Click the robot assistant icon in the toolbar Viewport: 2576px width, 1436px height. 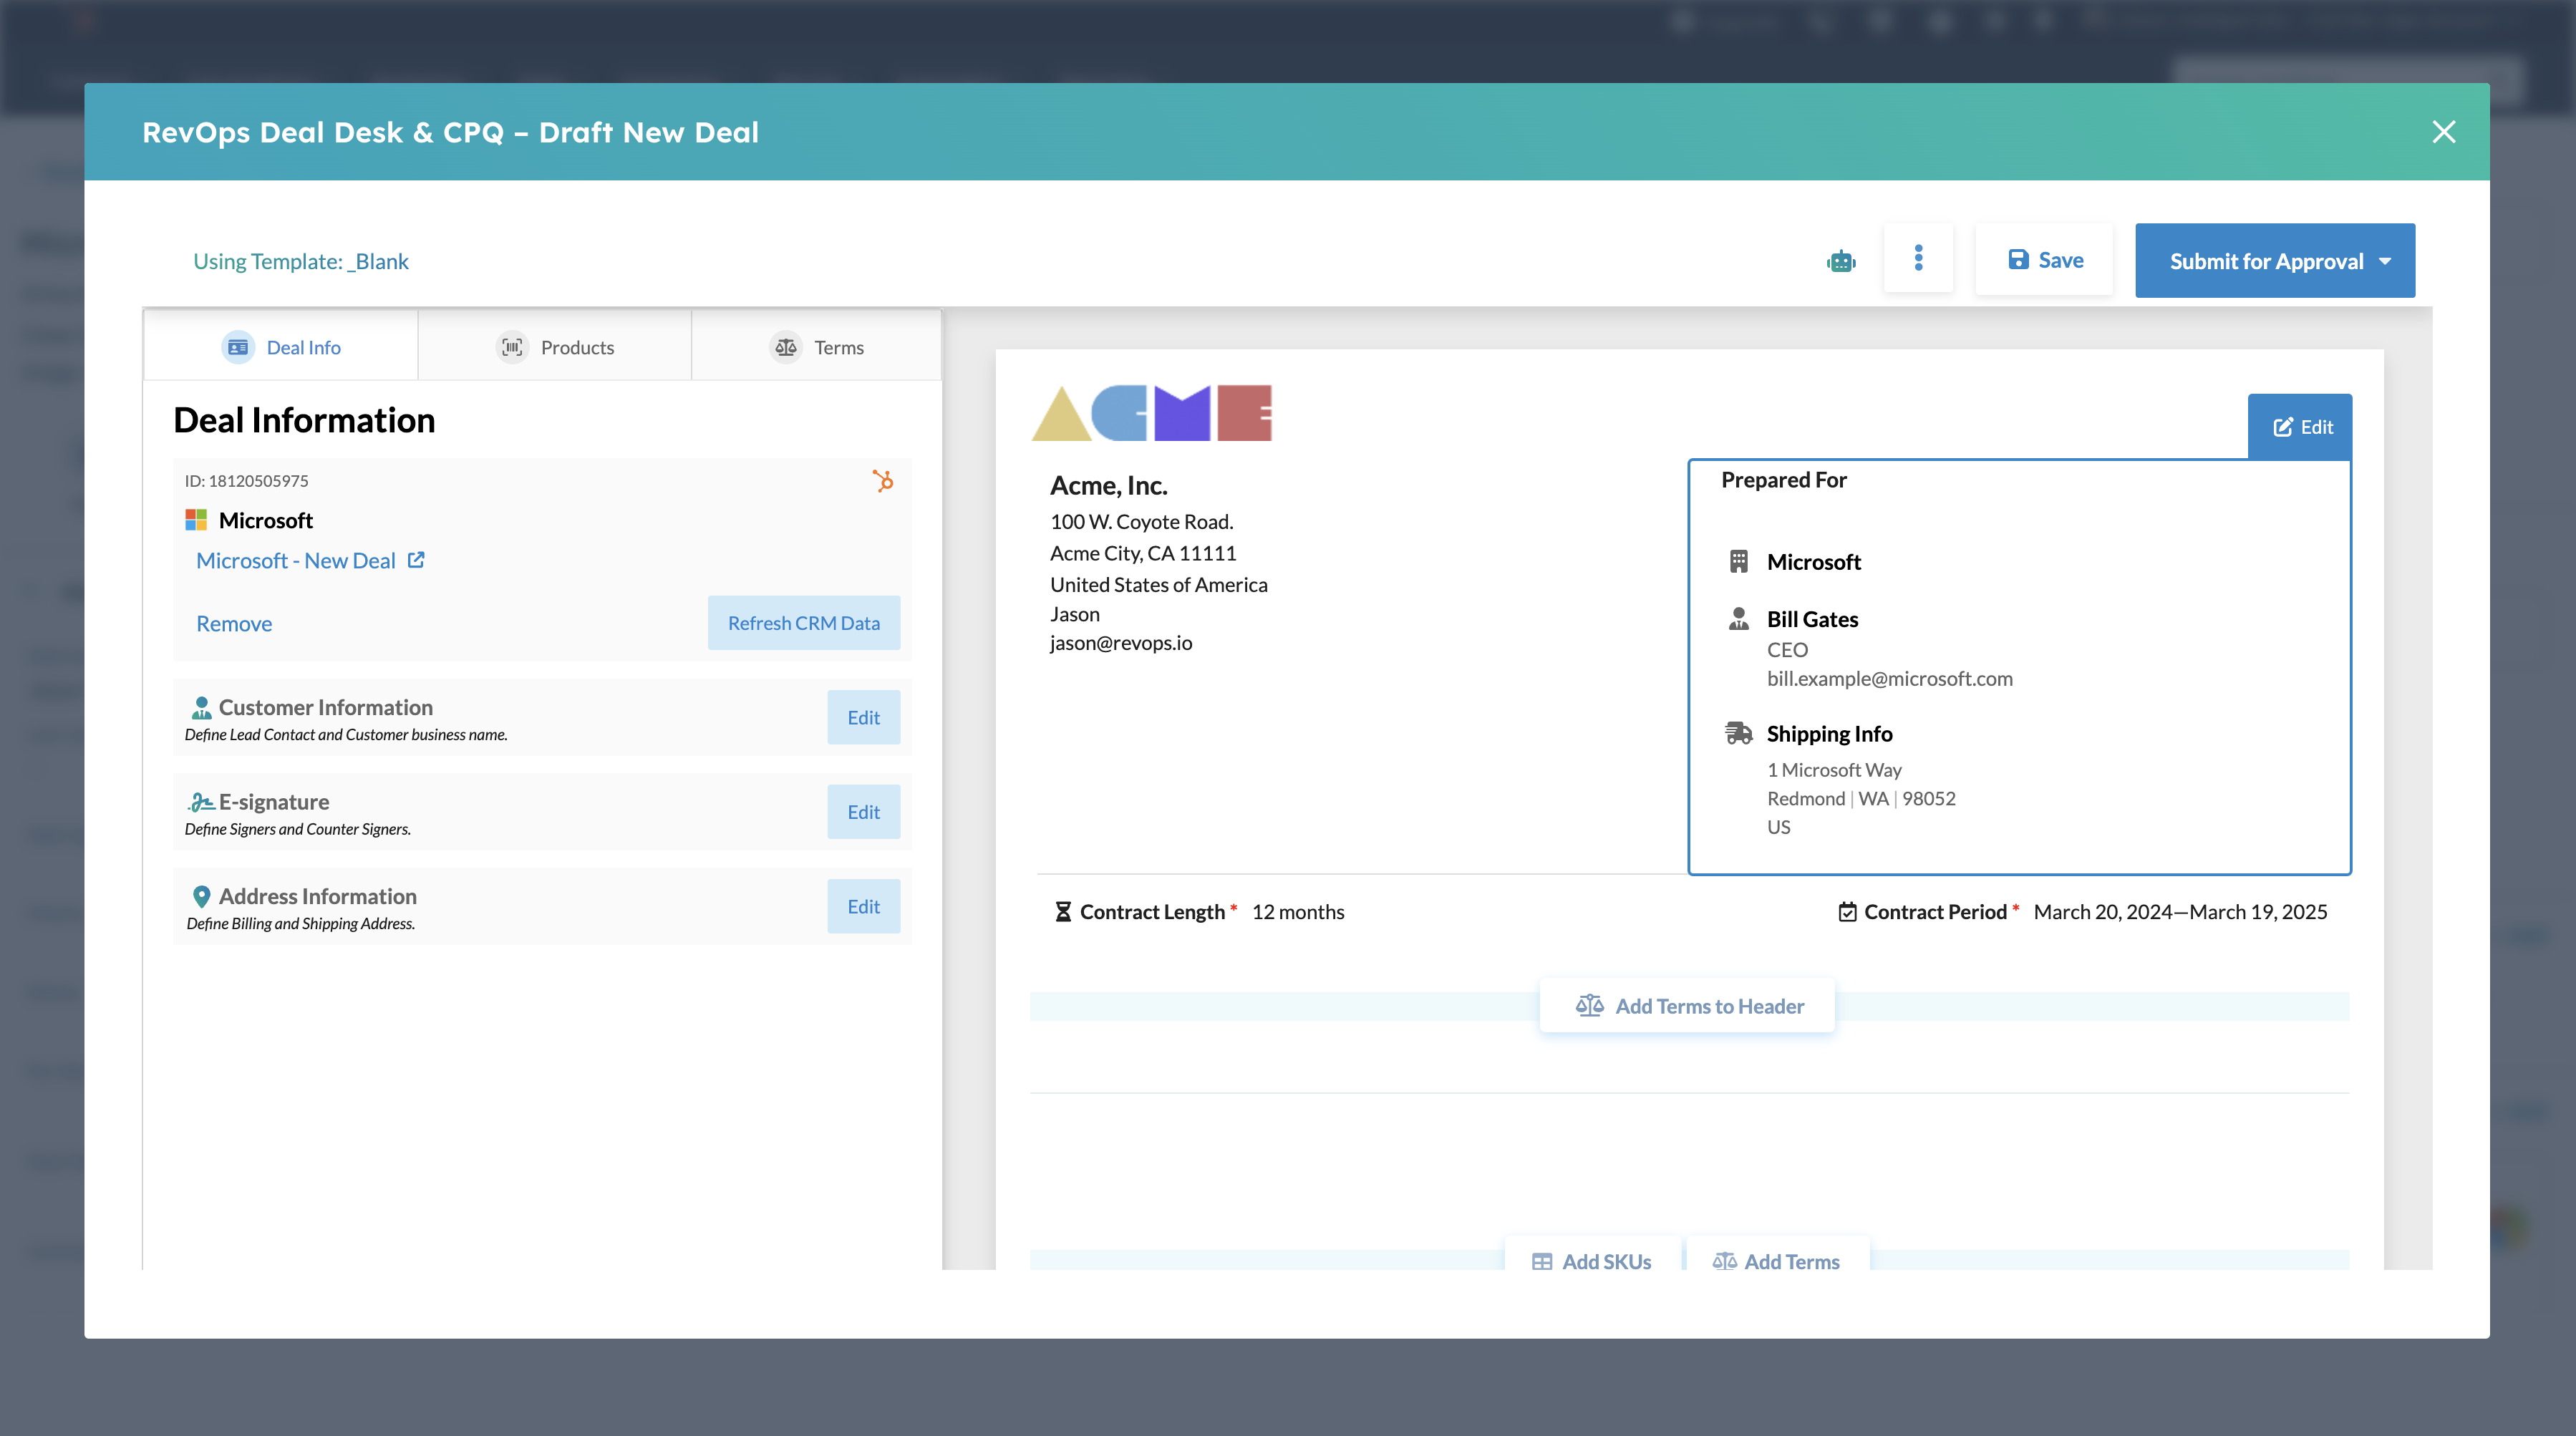(1841, 260)
